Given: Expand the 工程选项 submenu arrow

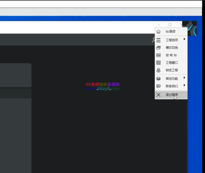Looking at the screenshot, I should click(184, 39).
